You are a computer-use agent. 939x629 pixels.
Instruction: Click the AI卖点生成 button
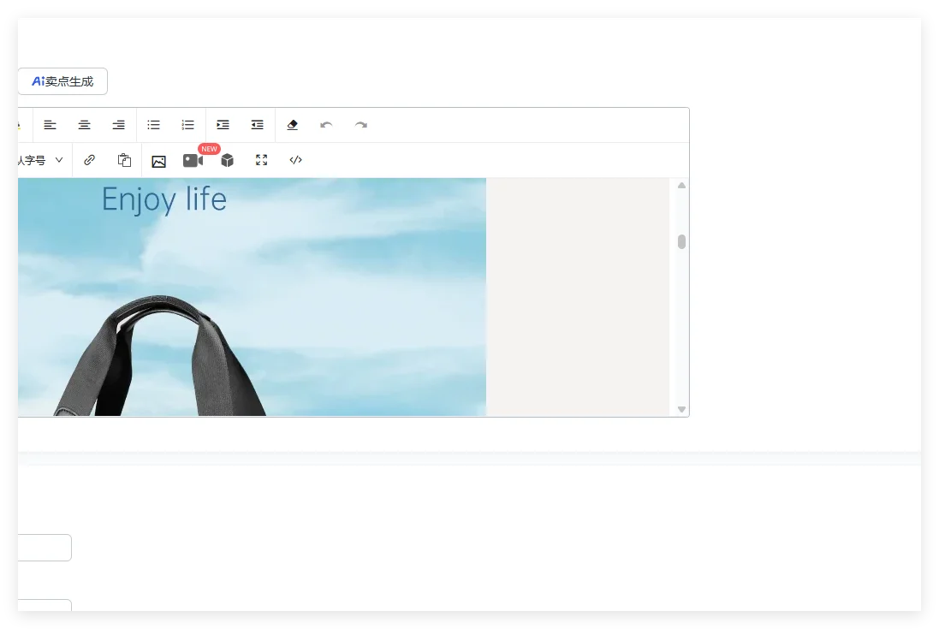(62, 81)
